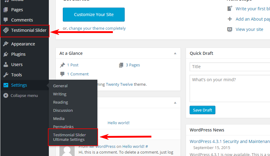Collapse the At a Glance panel
Image resolution: width=270 pixels, height=156 pixels.
(175, 53)
